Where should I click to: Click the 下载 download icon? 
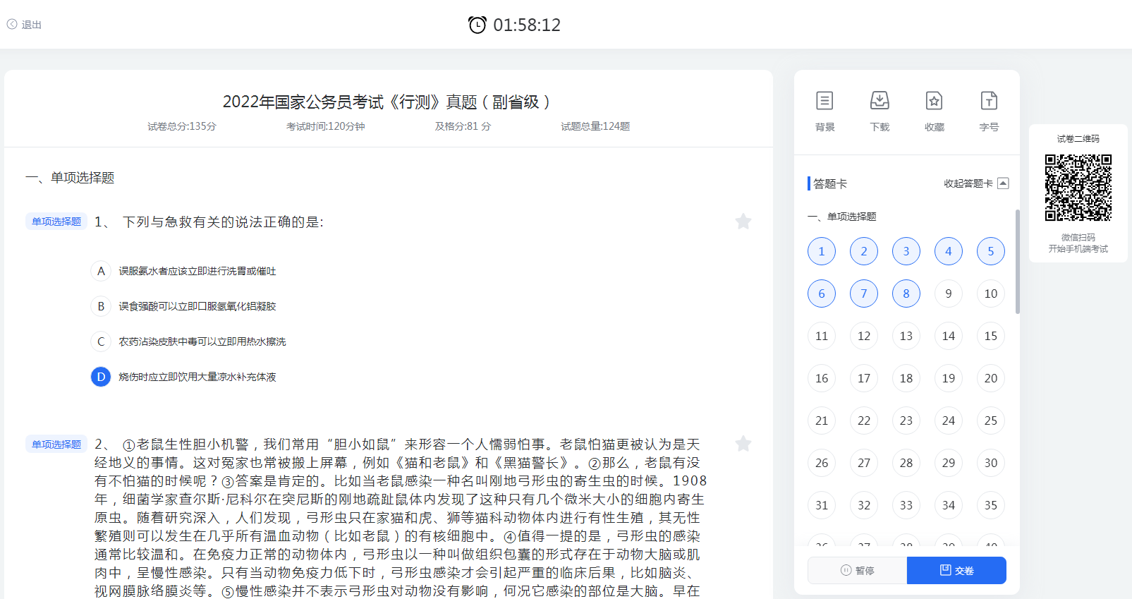coord(880,102)
